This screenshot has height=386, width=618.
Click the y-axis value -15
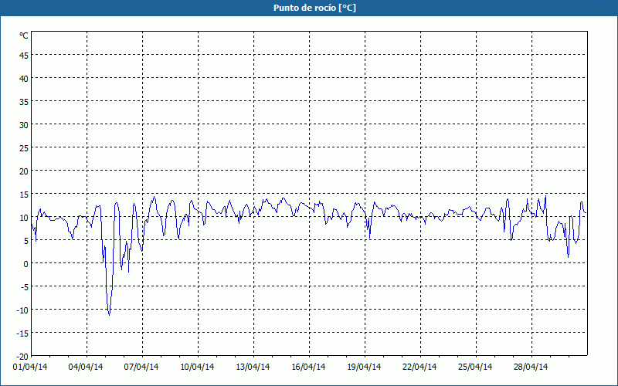point(22,334)
